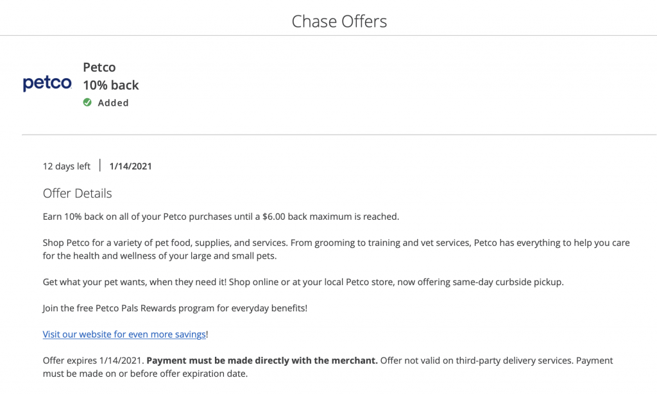Click the bold 1/14/2021 expiration date
This screenshot has width=657, height=394.
[x=130, y=167]
